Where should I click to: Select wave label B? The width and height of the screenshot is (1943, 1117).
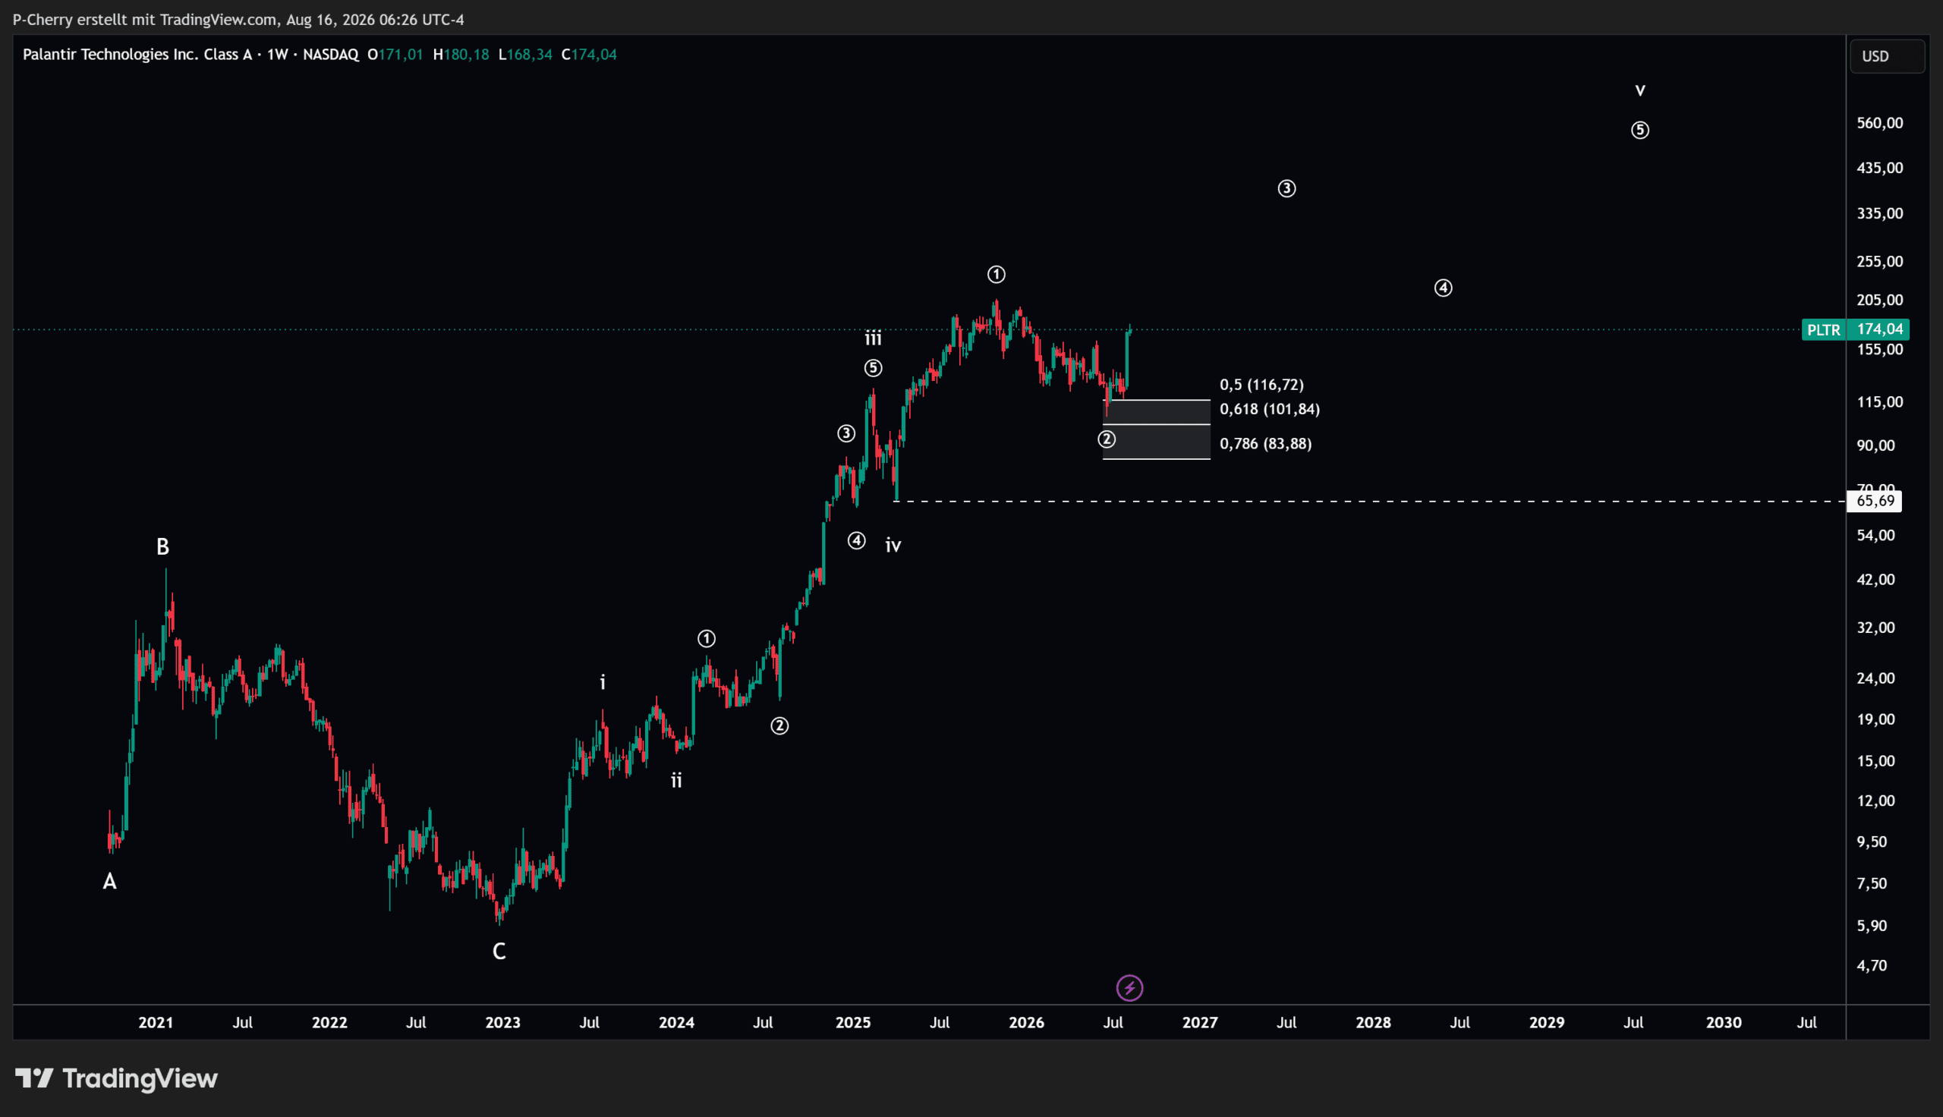tap(162, 546)
